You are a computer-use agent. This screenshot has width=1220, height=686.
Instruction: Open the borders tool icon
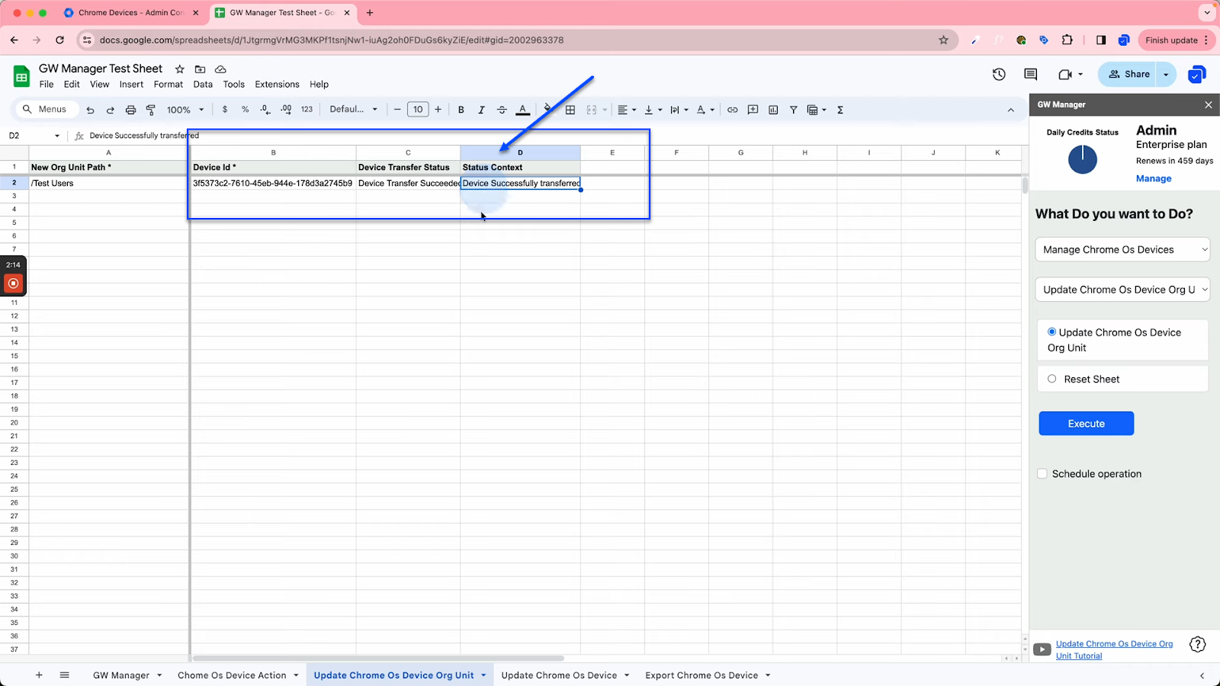pyautogui.click(x=570, y=110)
